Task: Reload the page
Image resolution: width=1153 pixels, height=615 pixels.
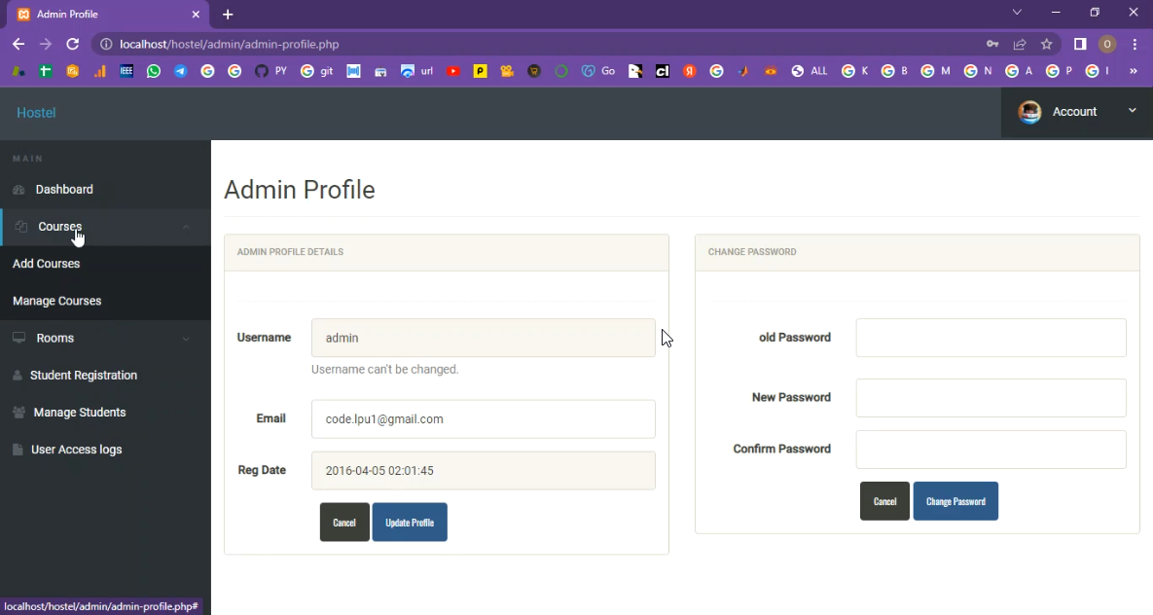Action: (72, 44)
